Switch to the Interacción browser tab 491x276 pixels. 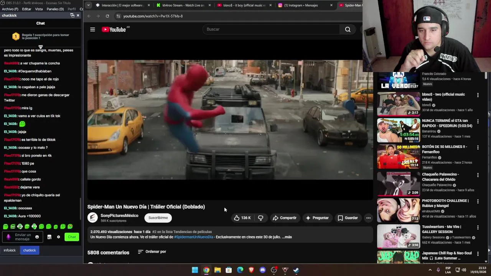(x=122, y=5)
